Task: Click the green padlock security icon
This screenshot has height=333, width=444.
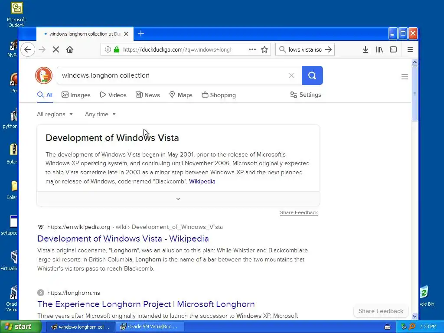Action: tap(116, 49)
